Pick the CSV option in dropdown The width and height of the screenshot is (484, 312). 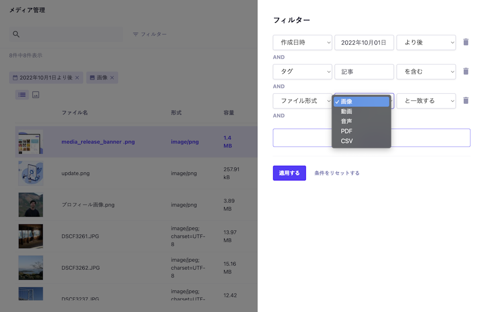point(347,141)
